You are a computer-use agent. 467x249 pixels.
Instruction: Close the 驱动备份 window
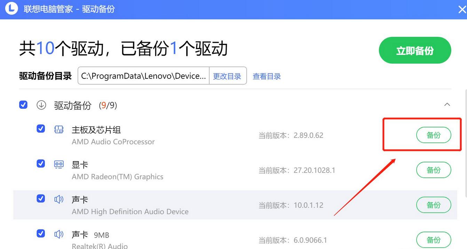[462, 9]
